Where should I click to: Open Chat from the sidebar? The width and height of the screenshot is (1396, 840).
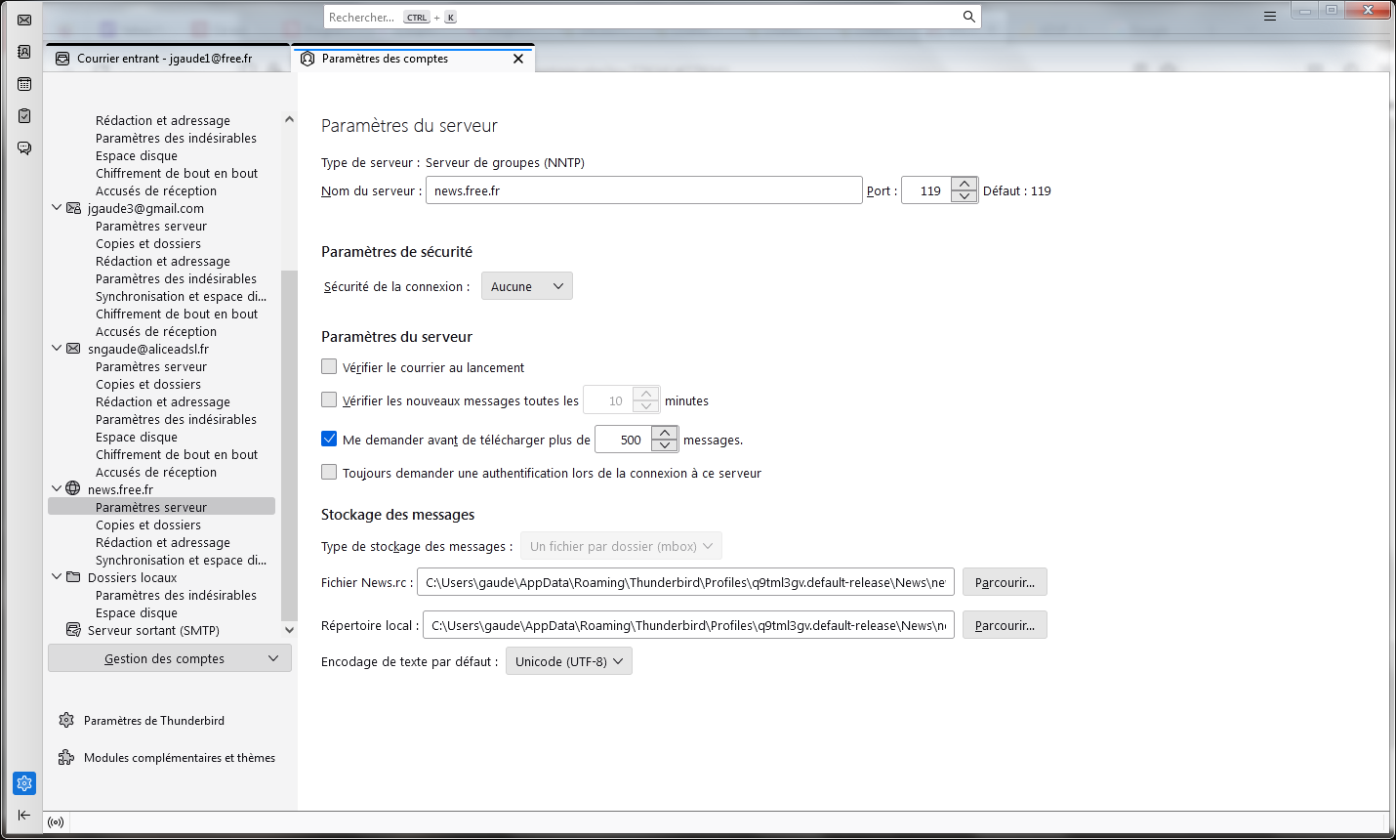[24, 148]
